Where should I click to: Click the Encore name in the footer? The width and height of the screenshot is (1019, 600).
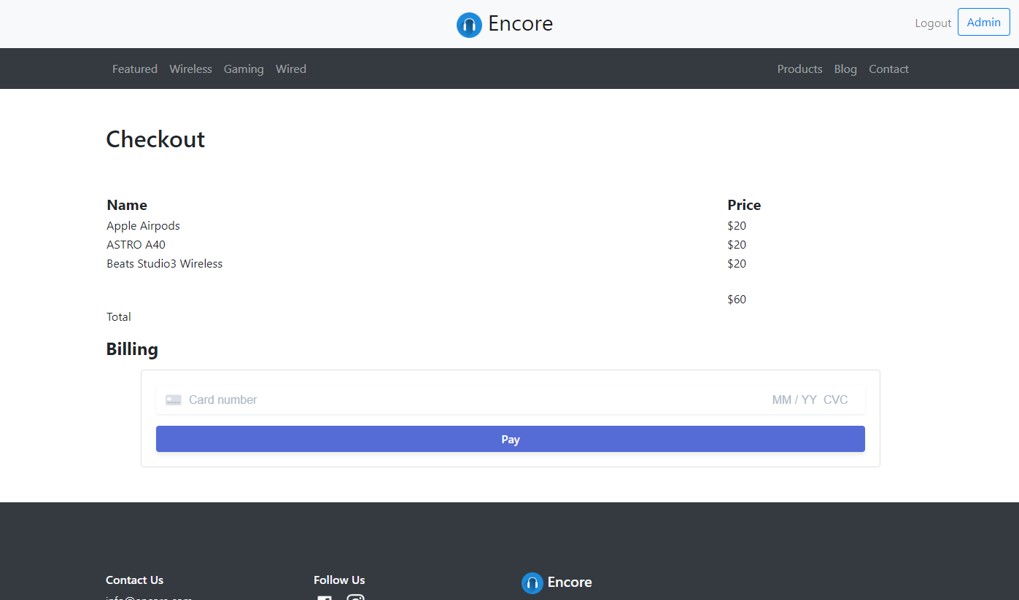pyautogui.click(x=570, y=583)
